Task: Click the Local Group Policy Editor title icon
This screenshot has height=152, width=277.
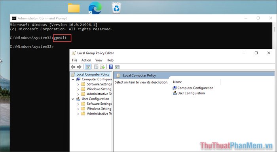Action: tap(74, 53)
